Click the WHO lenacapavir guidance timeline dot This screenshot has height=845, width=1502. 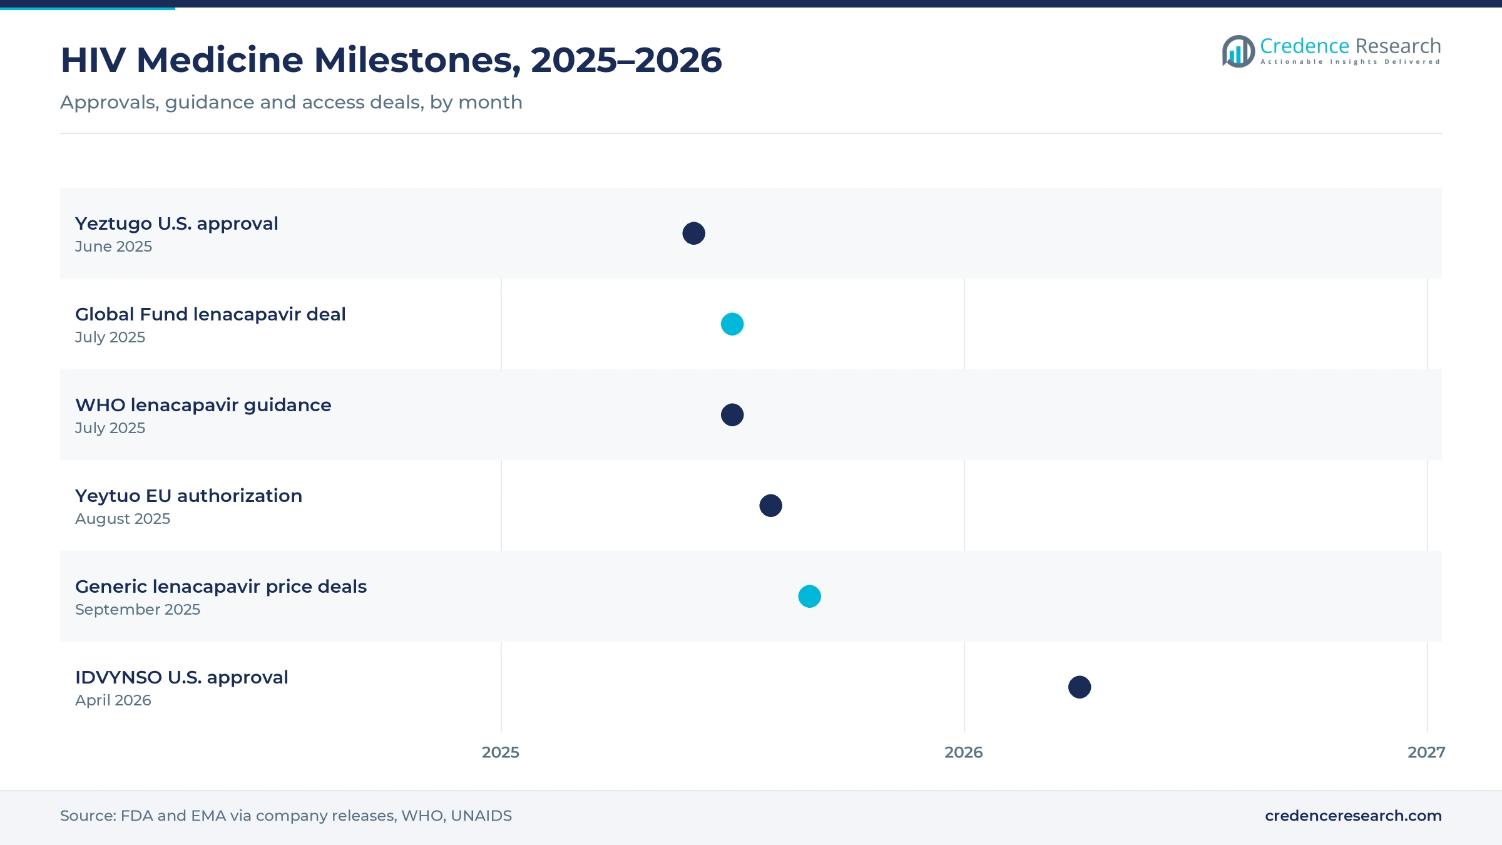tap(732, 415)
